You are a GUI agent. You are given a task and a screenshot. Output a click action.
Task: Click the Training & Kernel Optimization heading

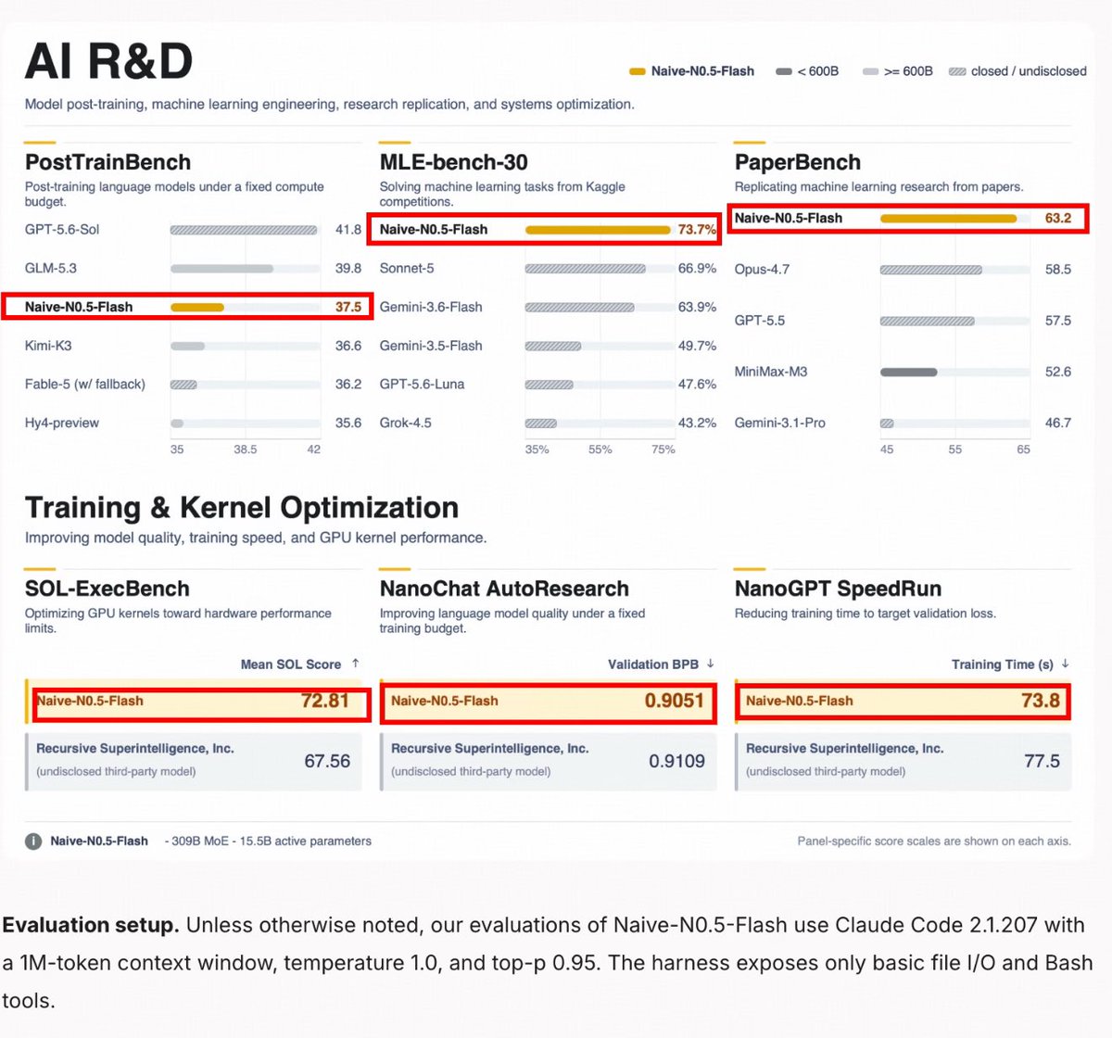click(x=242, y=507)
